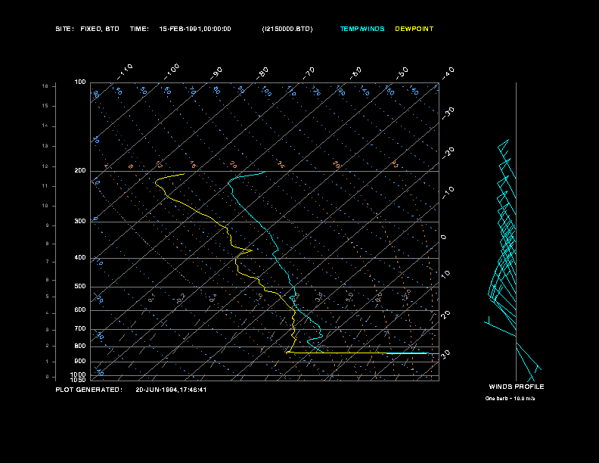Click the -10 isotherm label
This screenshot has width=599, height=463.
[448, 194]
